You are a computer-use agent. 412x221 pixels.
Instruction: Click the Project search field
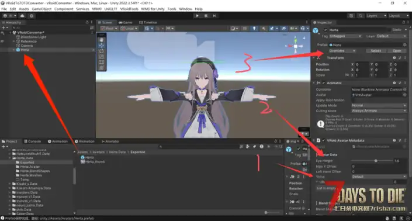point(198,147)
